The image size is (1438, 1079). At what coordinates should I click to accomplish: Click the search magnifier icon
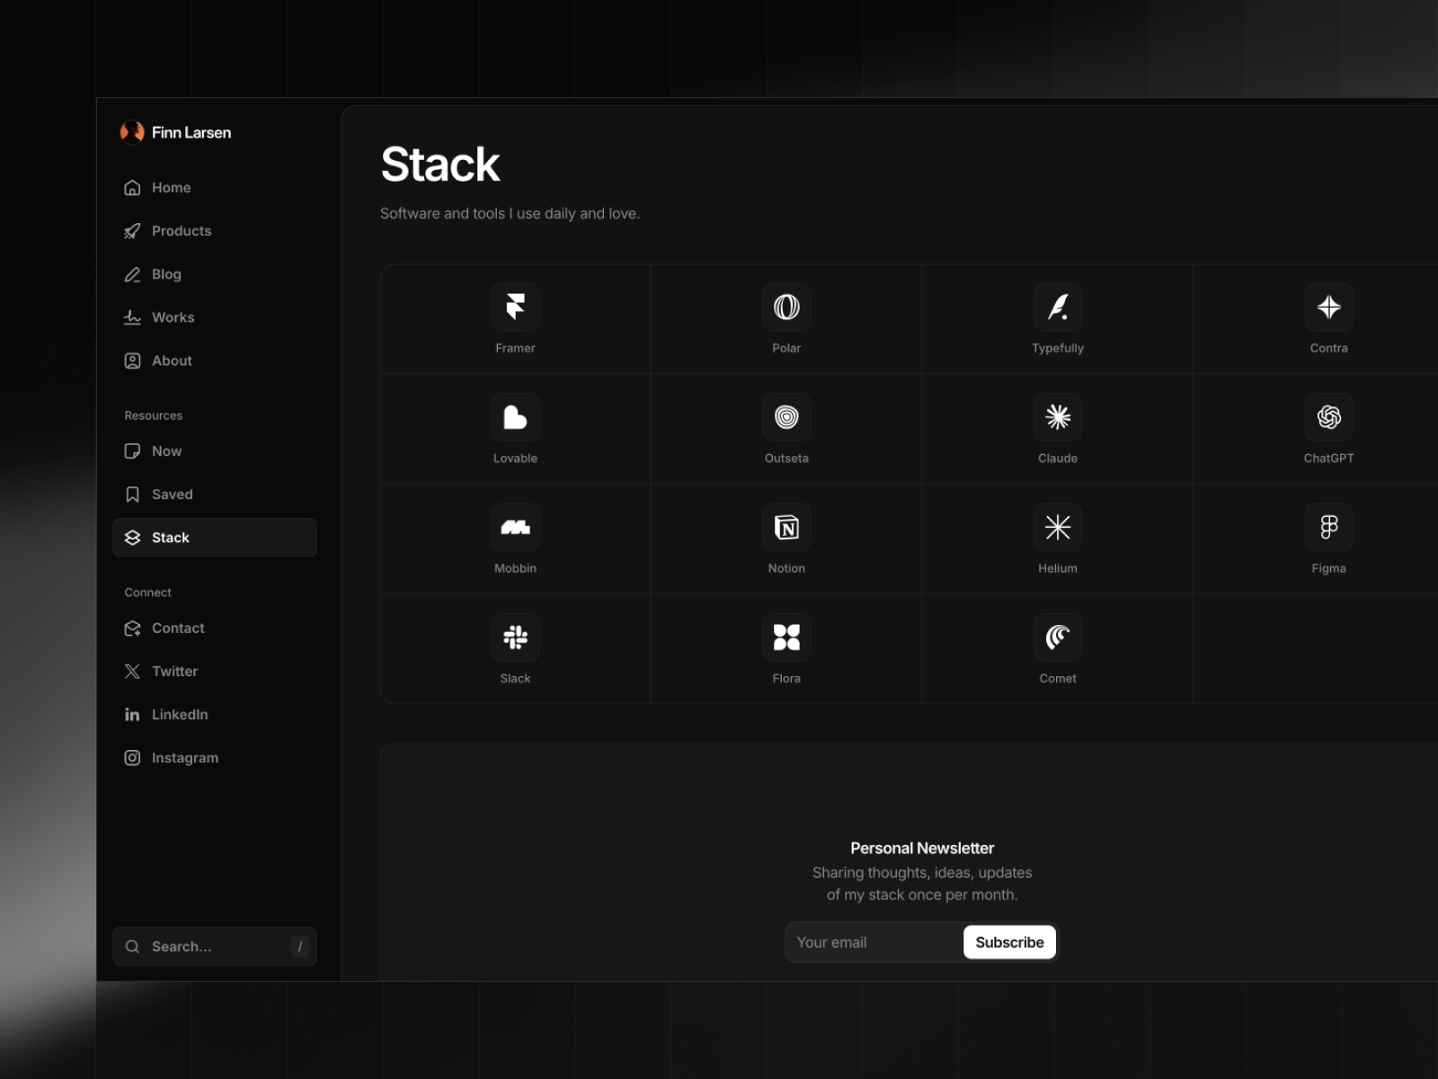(132, 947)
